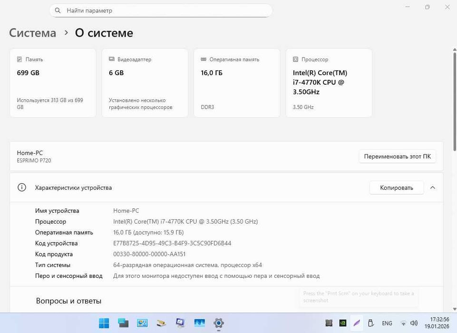Click the 'Вопросы и ответы' heading
Viewport: 457px width, 333px height.
click(68, 301)
